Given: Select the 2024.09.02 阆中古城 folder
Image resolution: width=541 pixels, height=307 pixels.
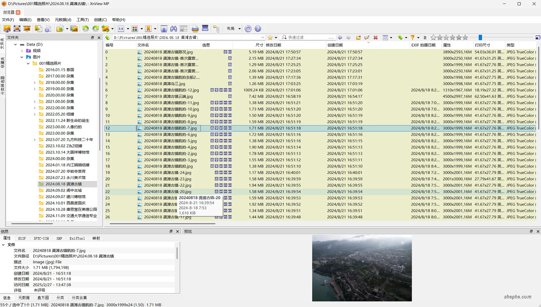Looking at the screenshot, I should pos(63,190).
